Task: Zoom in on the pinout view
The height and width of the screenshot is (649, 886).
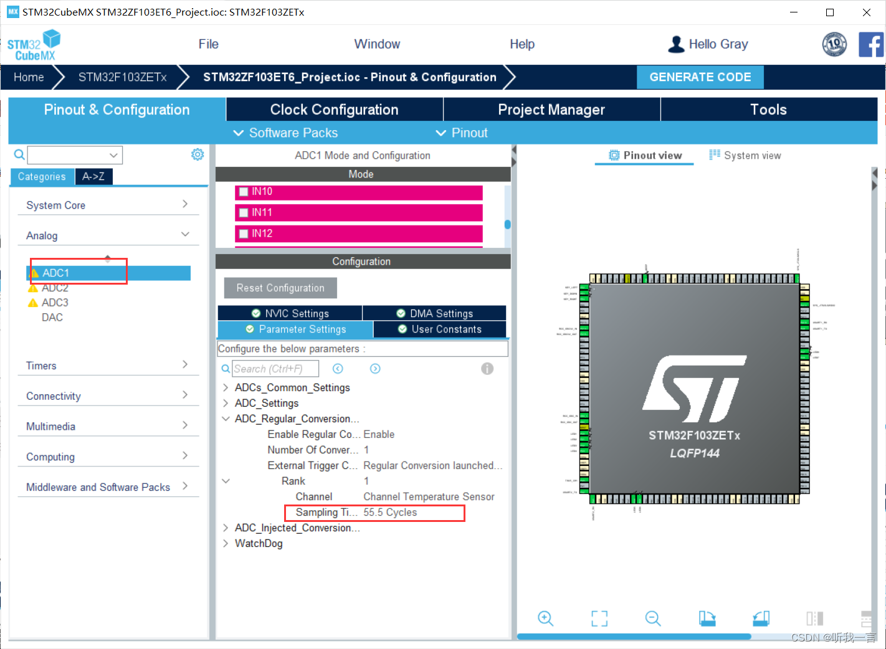Action: (545, 618)
